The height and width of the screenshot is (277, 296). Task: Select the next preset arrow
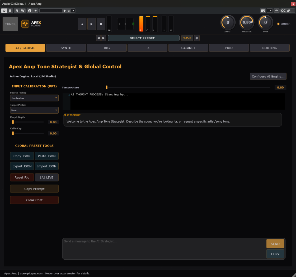tap(103, 38)
